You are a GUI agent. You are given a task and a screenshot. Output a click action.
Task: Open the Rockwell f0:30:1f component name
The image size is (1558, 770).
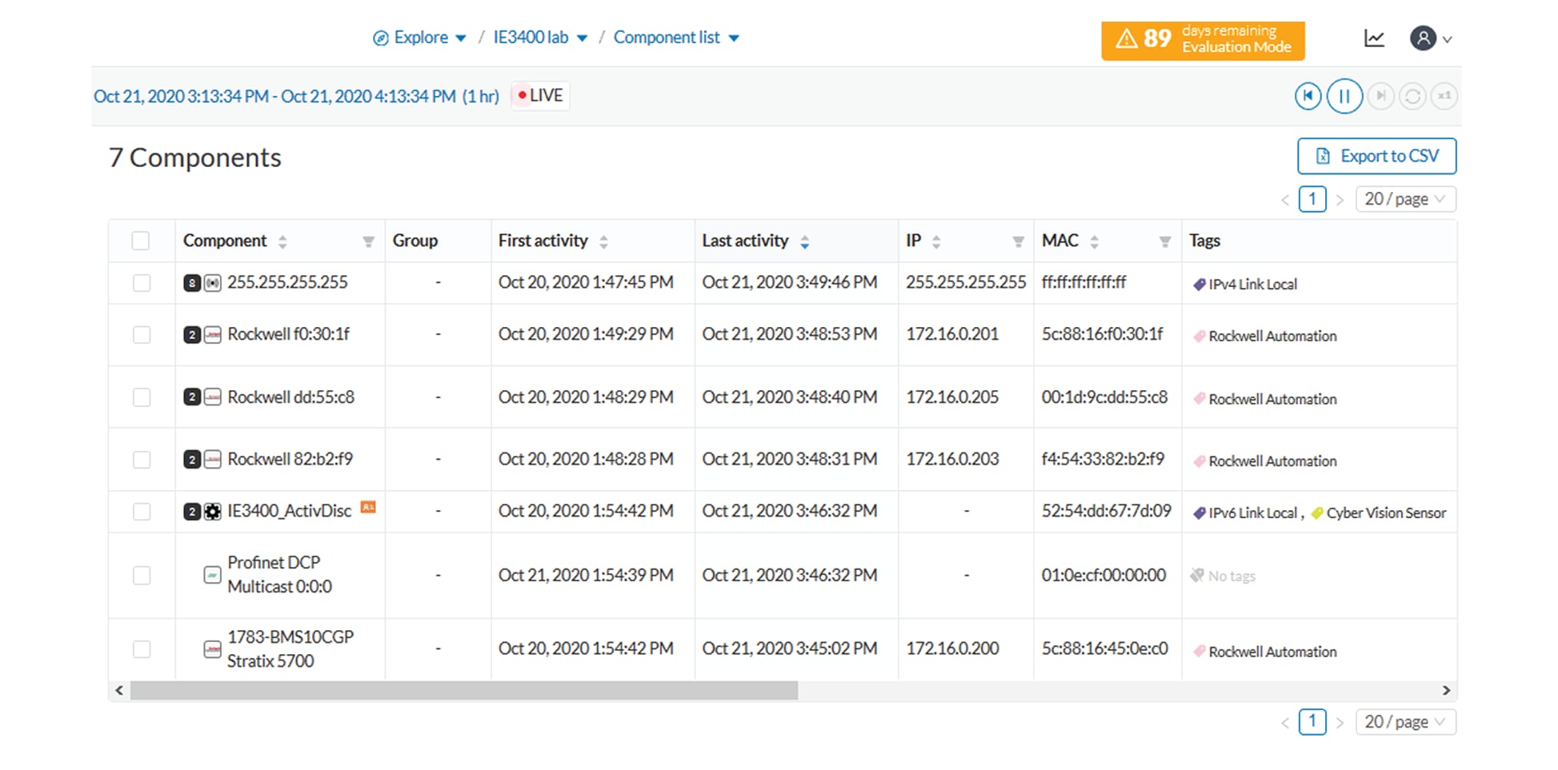coord(288,334)
